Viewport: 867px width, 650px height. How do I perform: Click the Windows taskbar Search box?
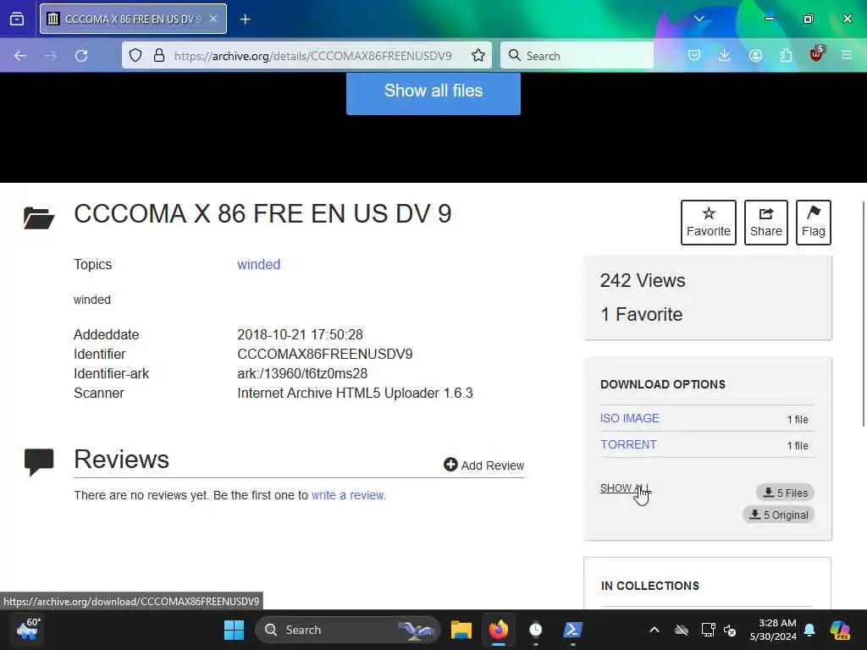tap(347, 630)
